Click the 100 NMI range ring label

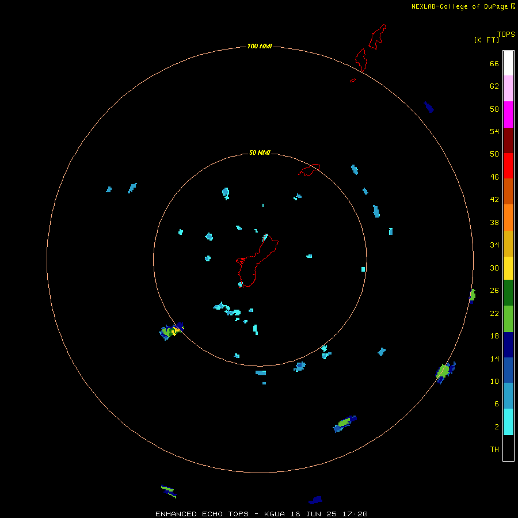[x=260, y=46]
